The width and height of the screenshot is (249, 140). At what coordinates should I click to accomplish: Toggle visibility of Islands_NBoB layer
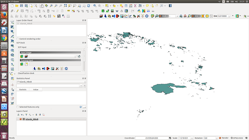coord(21,119)
